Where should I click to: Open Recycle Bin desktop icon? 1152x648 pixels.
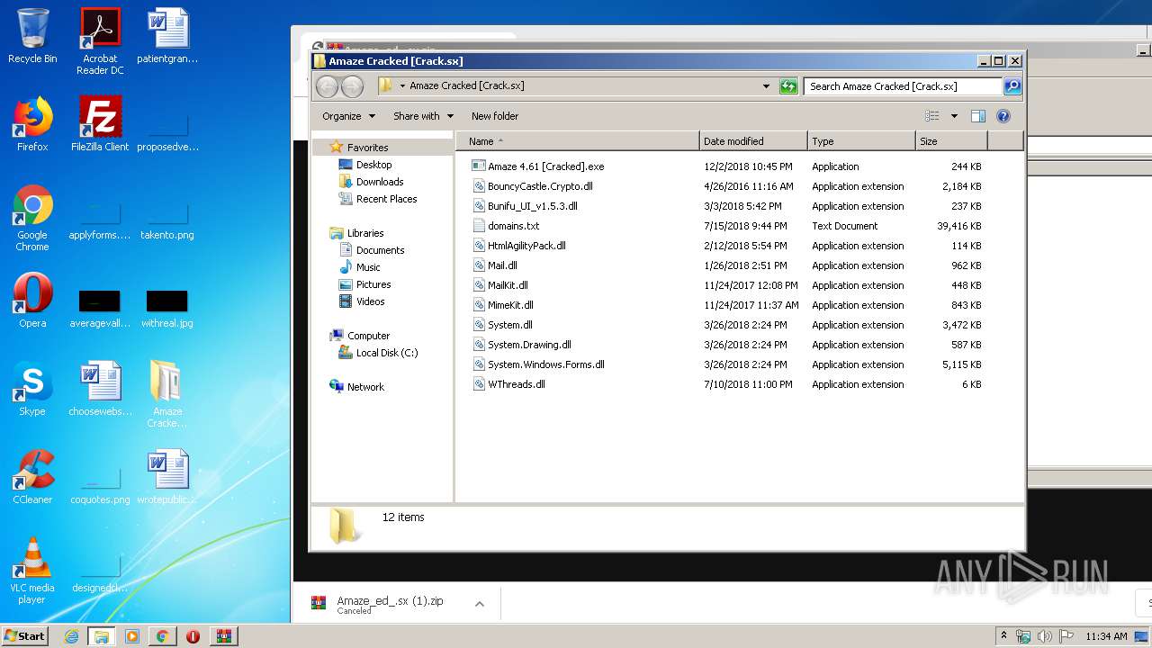[x=32, y=36]
